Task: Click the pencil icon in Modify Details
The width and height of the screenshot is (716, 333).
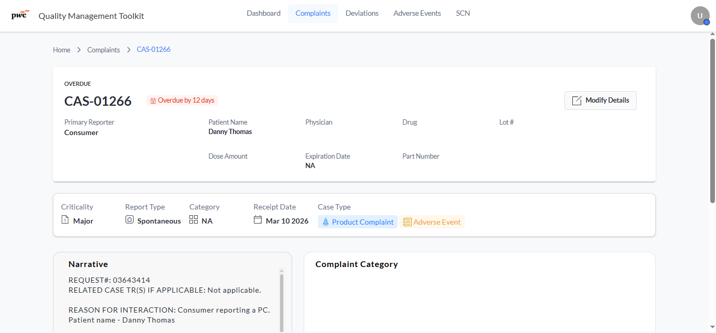Action: [x=576, y=101]
